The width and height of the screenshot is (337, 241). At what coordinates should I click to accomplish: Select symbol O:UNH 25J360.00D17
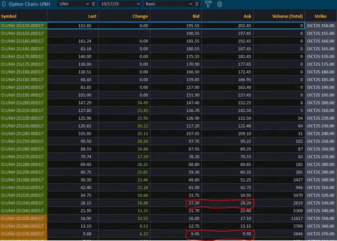(x=22, y=226)
